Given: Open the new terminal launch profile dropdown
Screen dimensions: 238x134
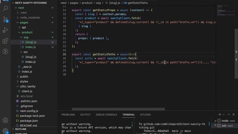Looking at the screenshot, I should [223, 115].
